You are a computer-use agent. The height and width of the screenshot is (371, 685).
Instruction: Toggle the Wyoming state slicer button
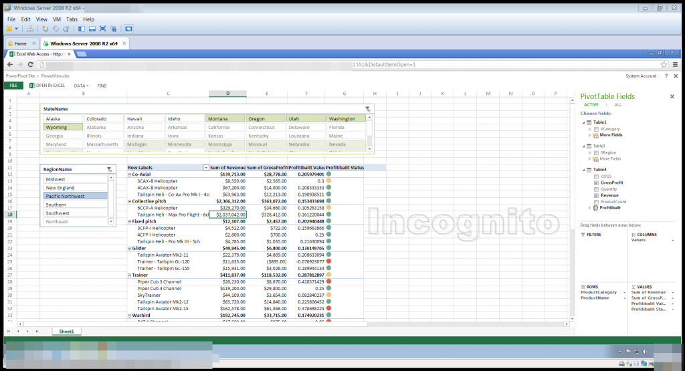[x=63, y=127]
